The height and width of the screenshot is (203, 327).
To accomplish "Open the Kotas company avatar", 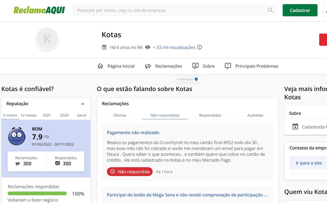I will coord(47,39).
